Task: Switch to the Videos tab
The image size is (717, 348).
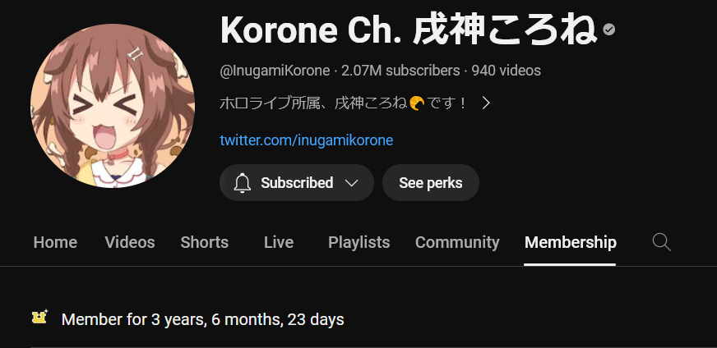Action: click(130, 242)
